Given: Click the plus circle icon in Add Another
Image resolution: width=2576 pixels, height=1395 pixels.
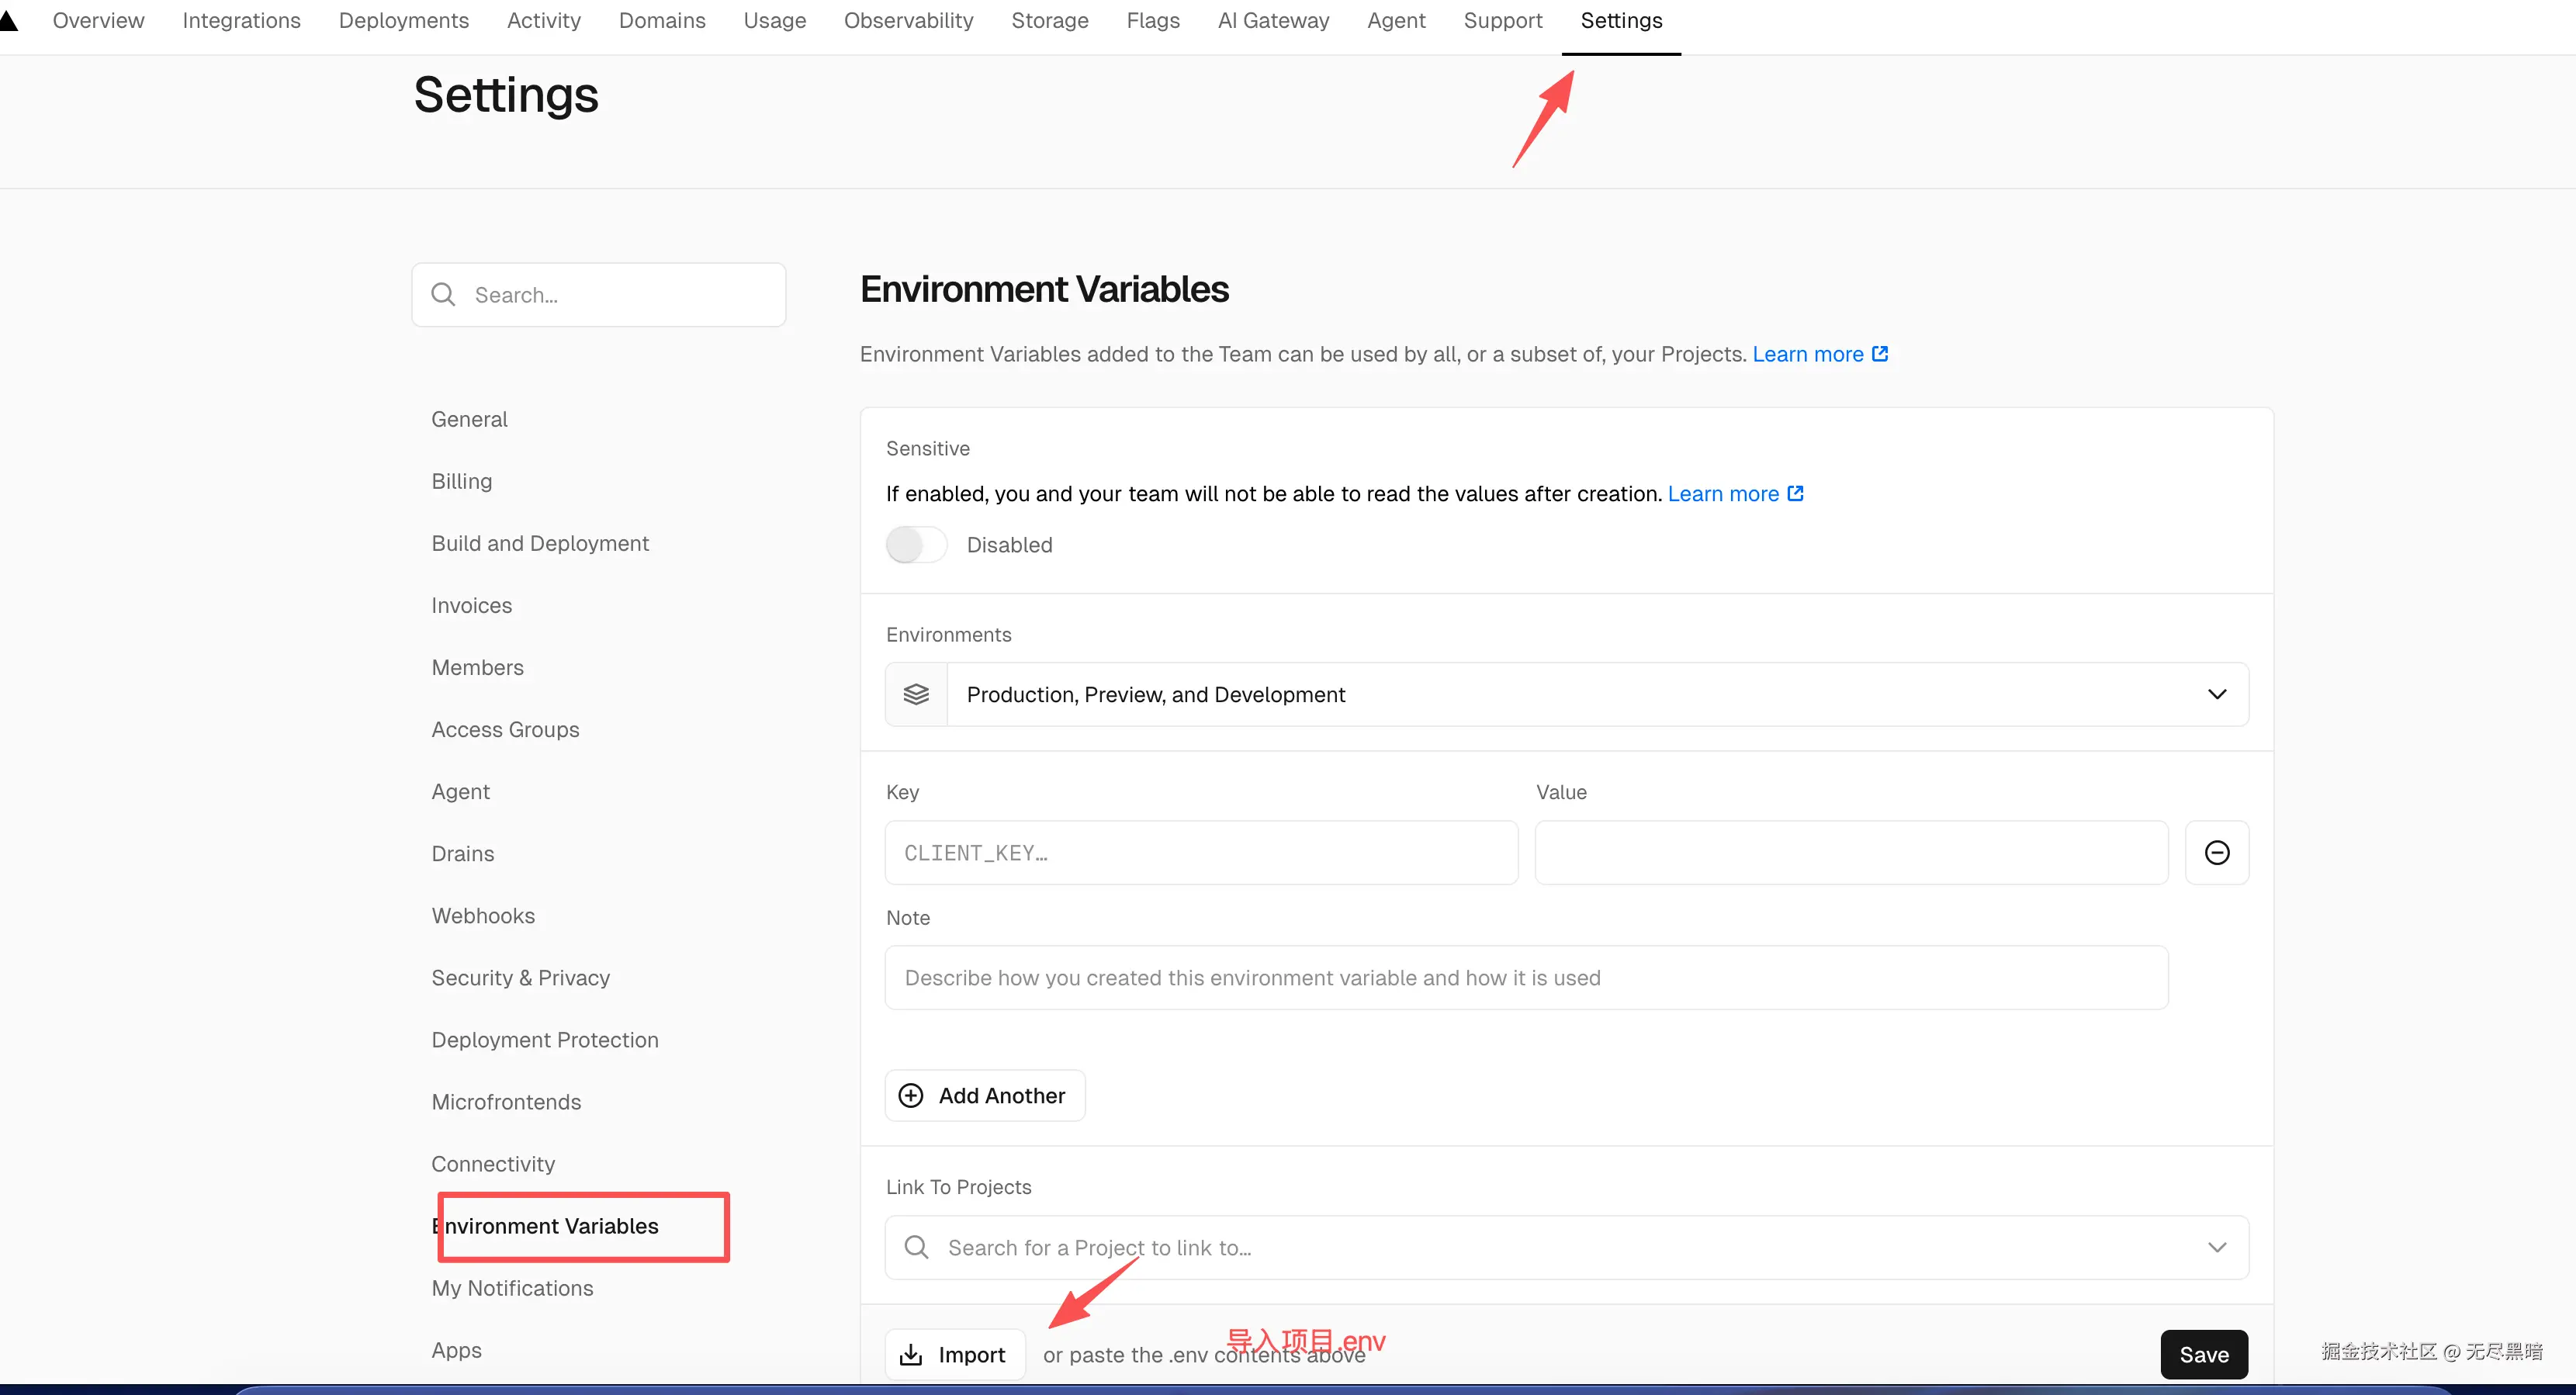Looking at the screenshot, I should click(911, 1095).
